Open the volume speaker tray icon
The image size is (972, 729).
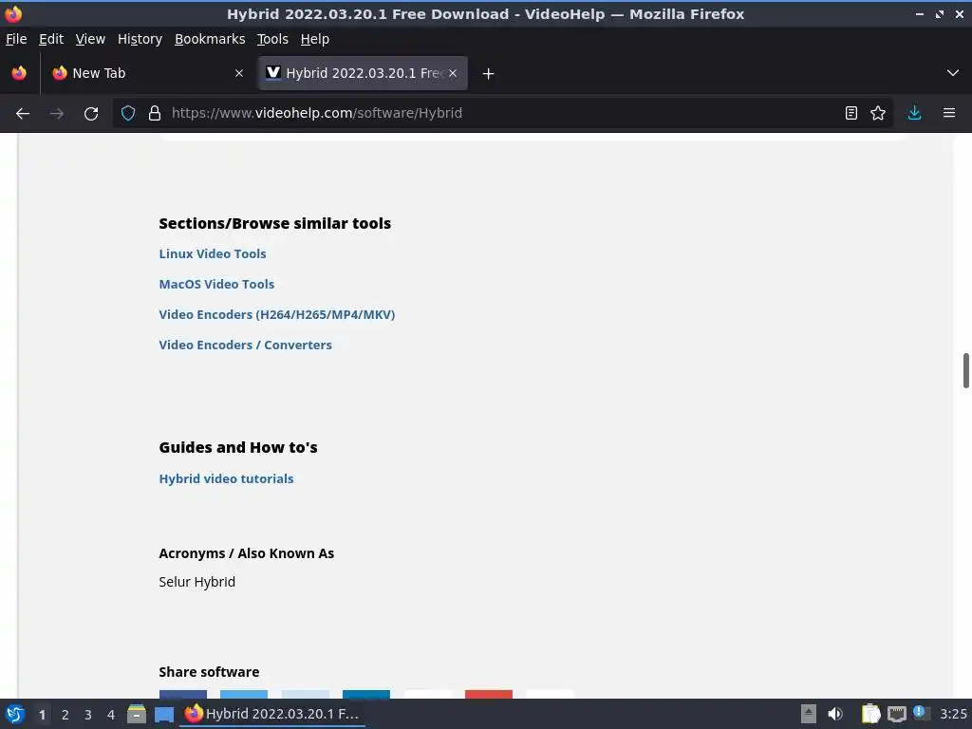pos(835,714)
